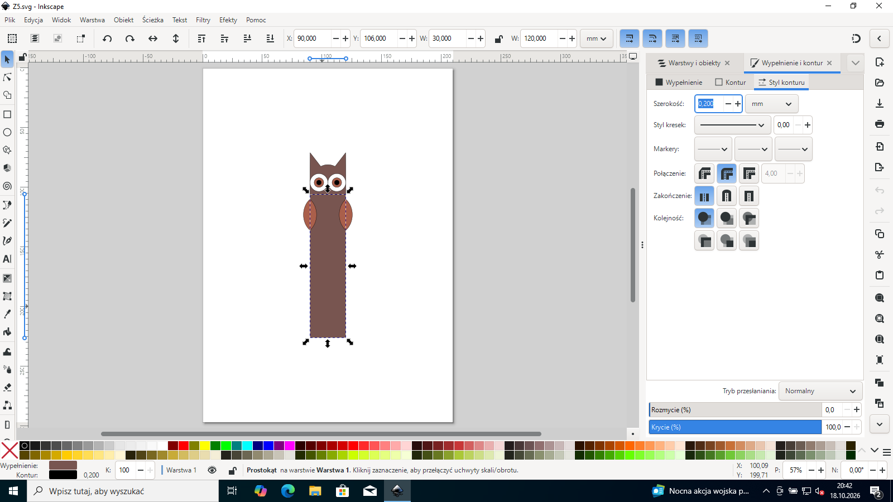
Task: Select square cap option
Action: click(x=749, y=196)
